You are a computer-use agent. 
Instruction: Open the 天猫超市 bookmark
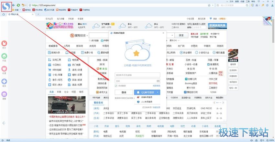(x=73, y=10)
